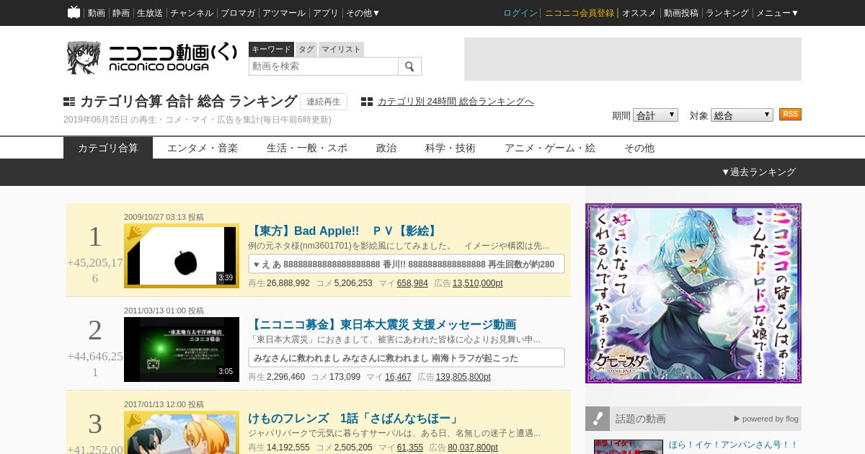865x454 pixels.
Task: Click ニコニコ会員登録 link
Action: pos(580,13)
